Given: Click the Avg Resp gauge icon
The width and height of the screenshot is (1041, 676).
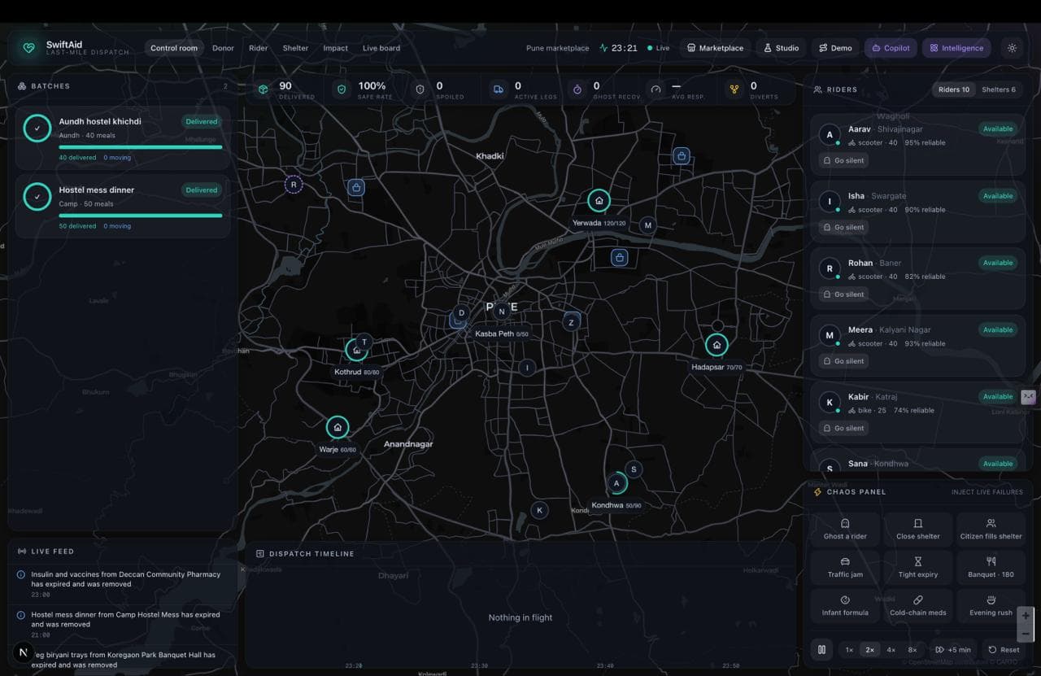Looking at the screenshot, I should click(x=656, y=89).
